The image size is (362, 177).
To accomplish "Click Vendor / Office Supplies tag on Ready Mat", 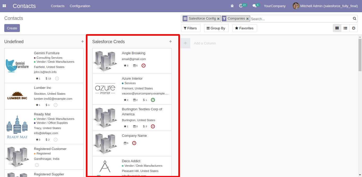I will coord(51,123).
